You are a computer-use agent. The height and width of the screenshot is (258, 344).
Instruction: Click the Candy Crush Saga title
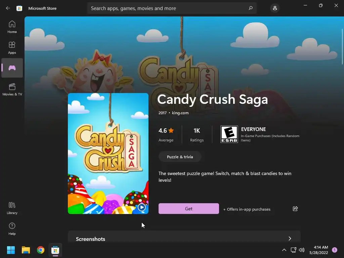(x=212, y=99)
